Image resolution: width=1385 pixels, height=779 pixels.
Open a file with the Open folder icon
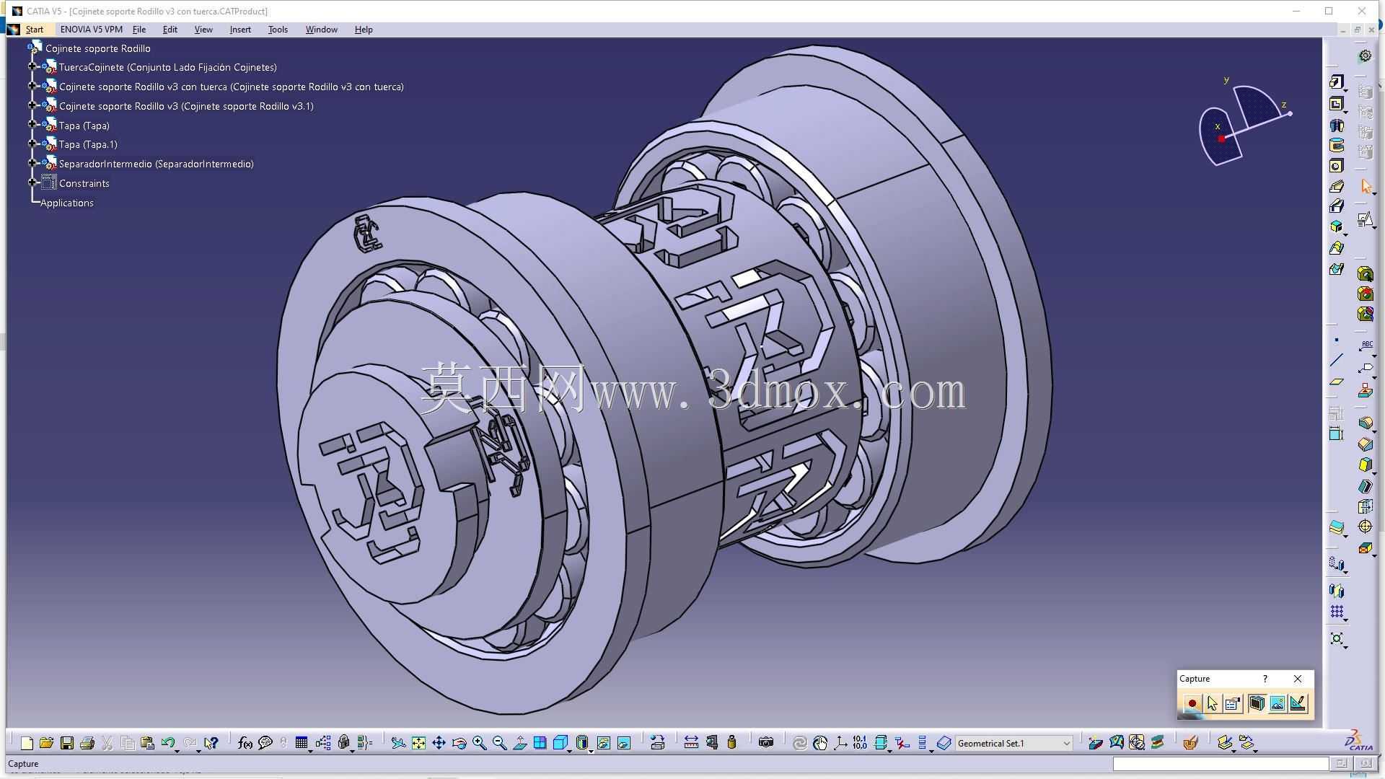[x=47, y=743]
